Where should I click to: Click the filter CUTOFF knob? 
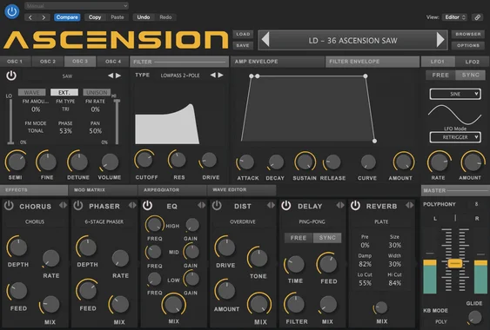144,160
